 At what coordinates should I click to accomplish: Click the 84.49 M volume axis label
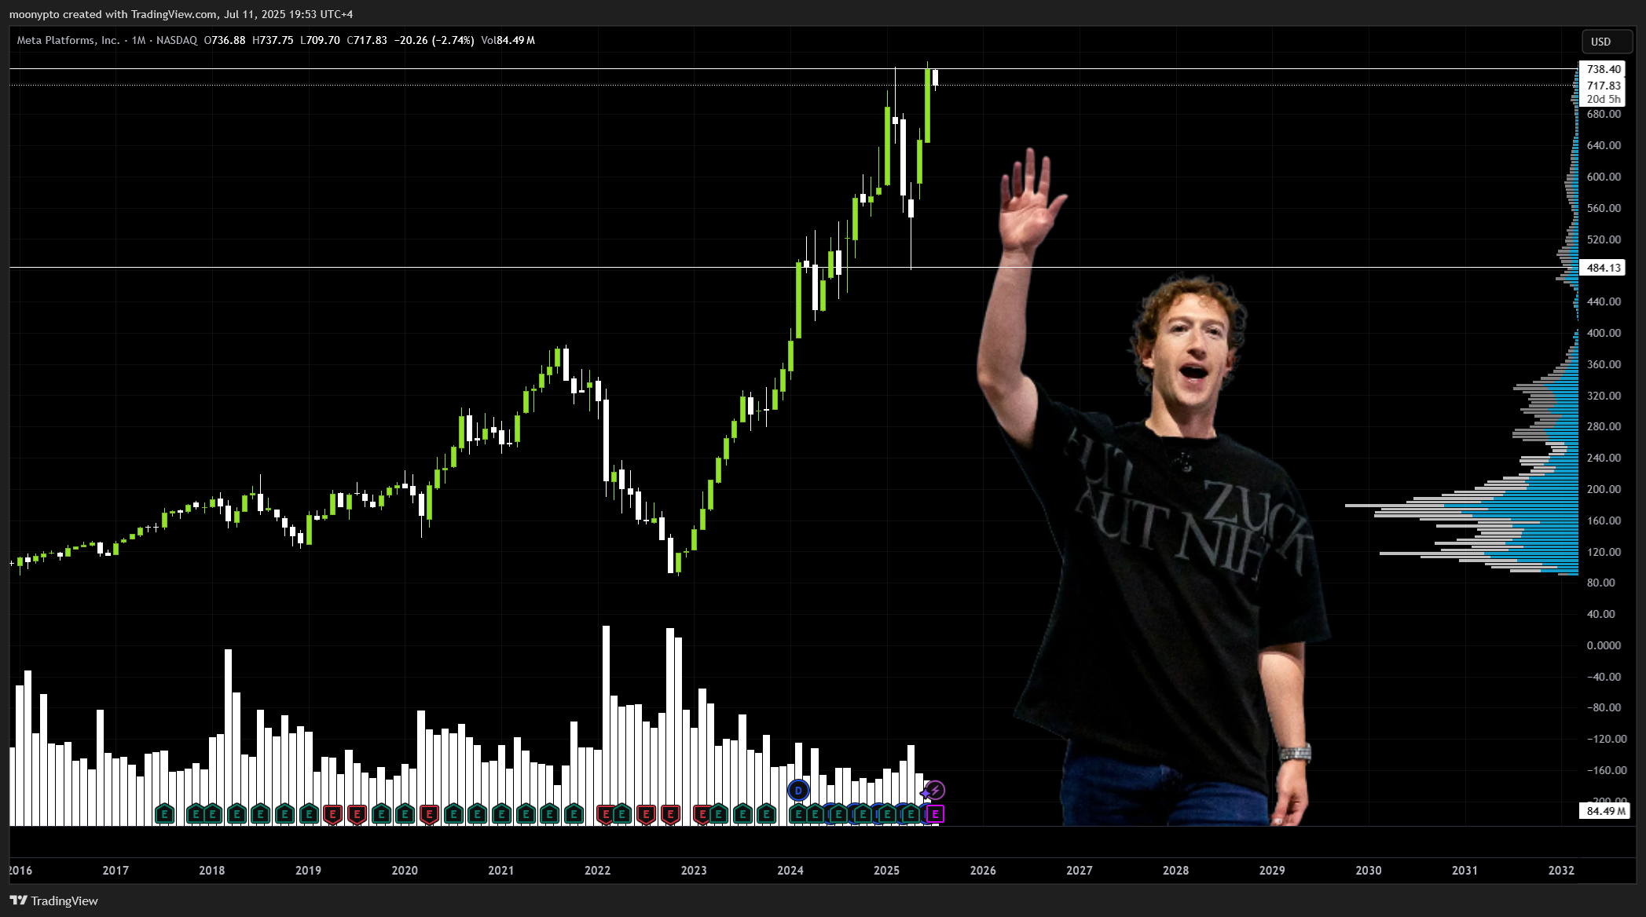tap(1606, 811)
